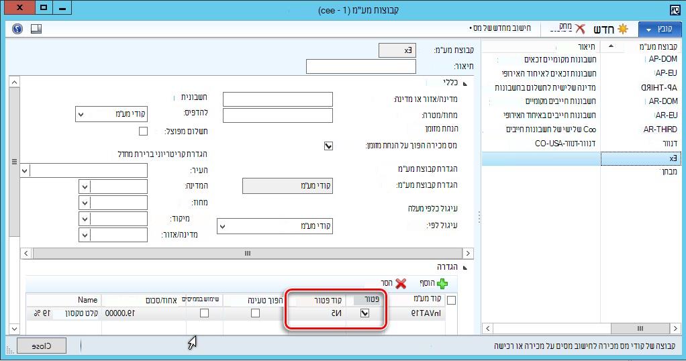Click general section horizontal scrollbar right arrow
686x361 pixels.
point(468,254)
